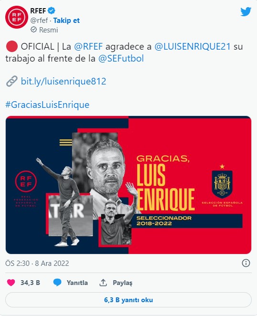The width and height of the screenshot is (257, 316).
Task: Click the Paylaş share label
Action: pos(123,283)
